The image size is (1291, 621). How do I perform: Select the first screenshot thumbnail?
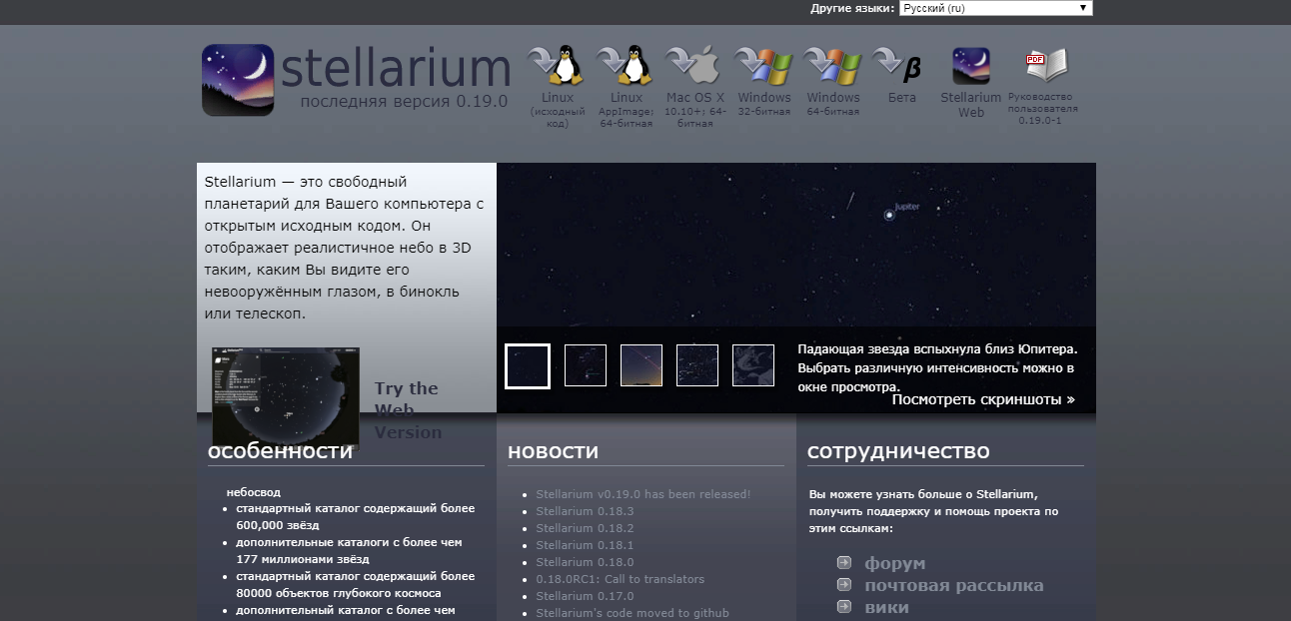(x=528, y=365)
